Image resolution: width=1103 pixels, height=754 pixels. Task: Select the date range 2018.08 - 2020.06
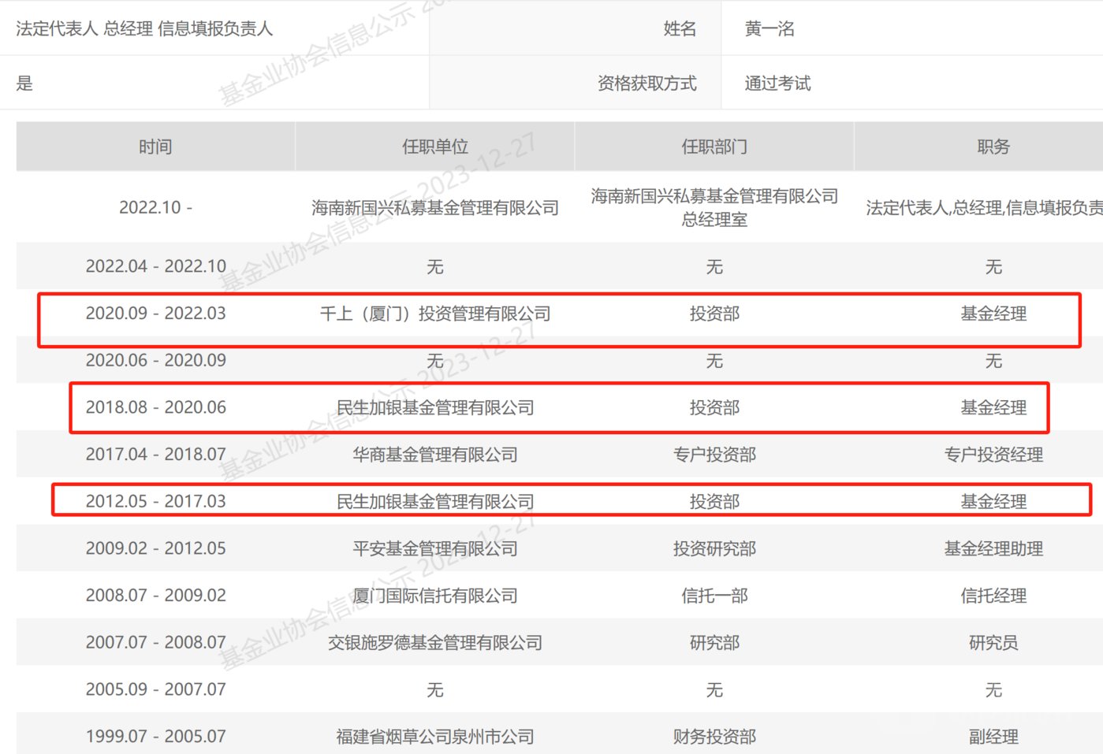[155, 407]
